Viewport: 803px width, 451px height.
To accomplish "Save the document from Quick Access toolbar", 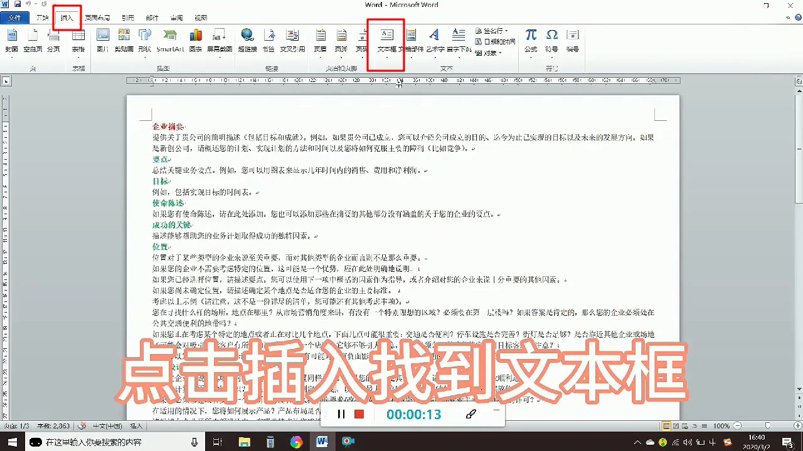I will (16, 4).
